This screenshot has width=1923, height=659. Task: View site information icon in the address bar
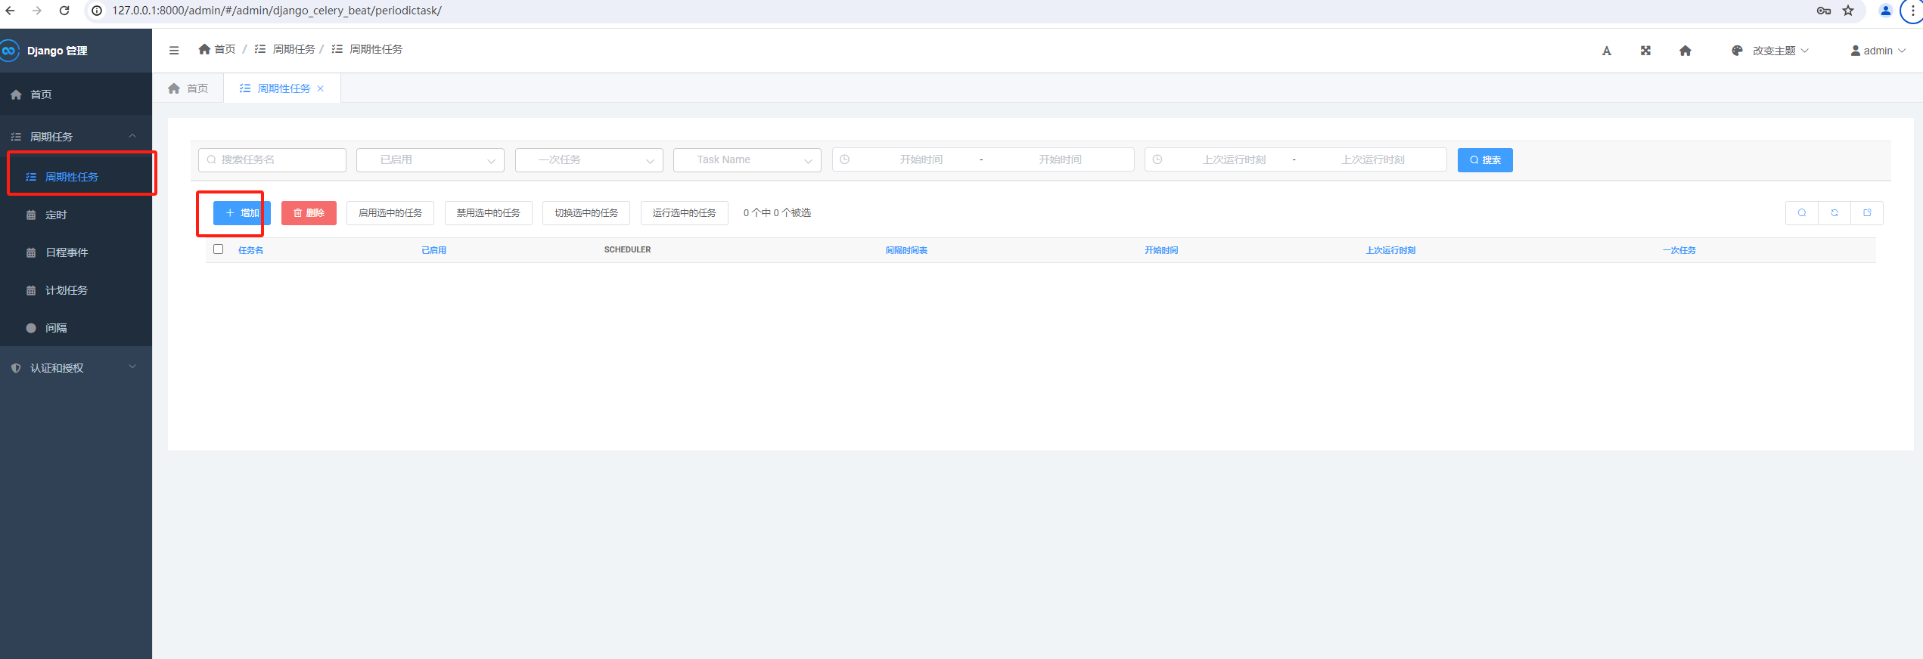click(97, 11)
